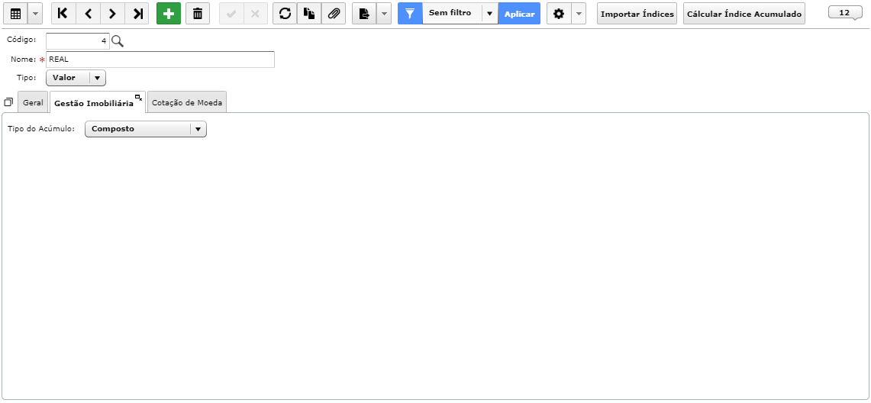Add a new record with green plus
This screenshot has width=871, height=403.
pyautogui.click(x=169, y=14)
